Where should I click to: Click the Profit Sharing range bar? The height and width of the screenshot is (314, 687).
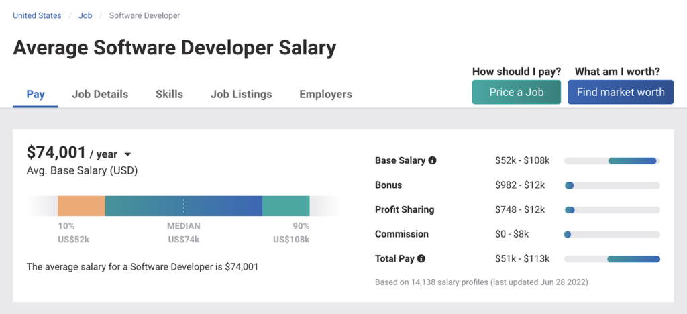(x=612, y=210)
